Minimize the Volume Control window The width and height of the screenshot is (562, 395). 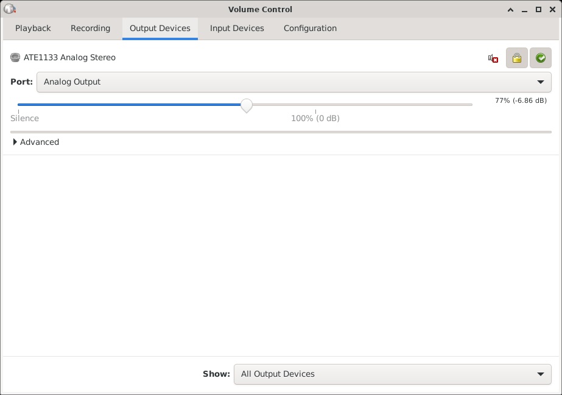point(524,10)
